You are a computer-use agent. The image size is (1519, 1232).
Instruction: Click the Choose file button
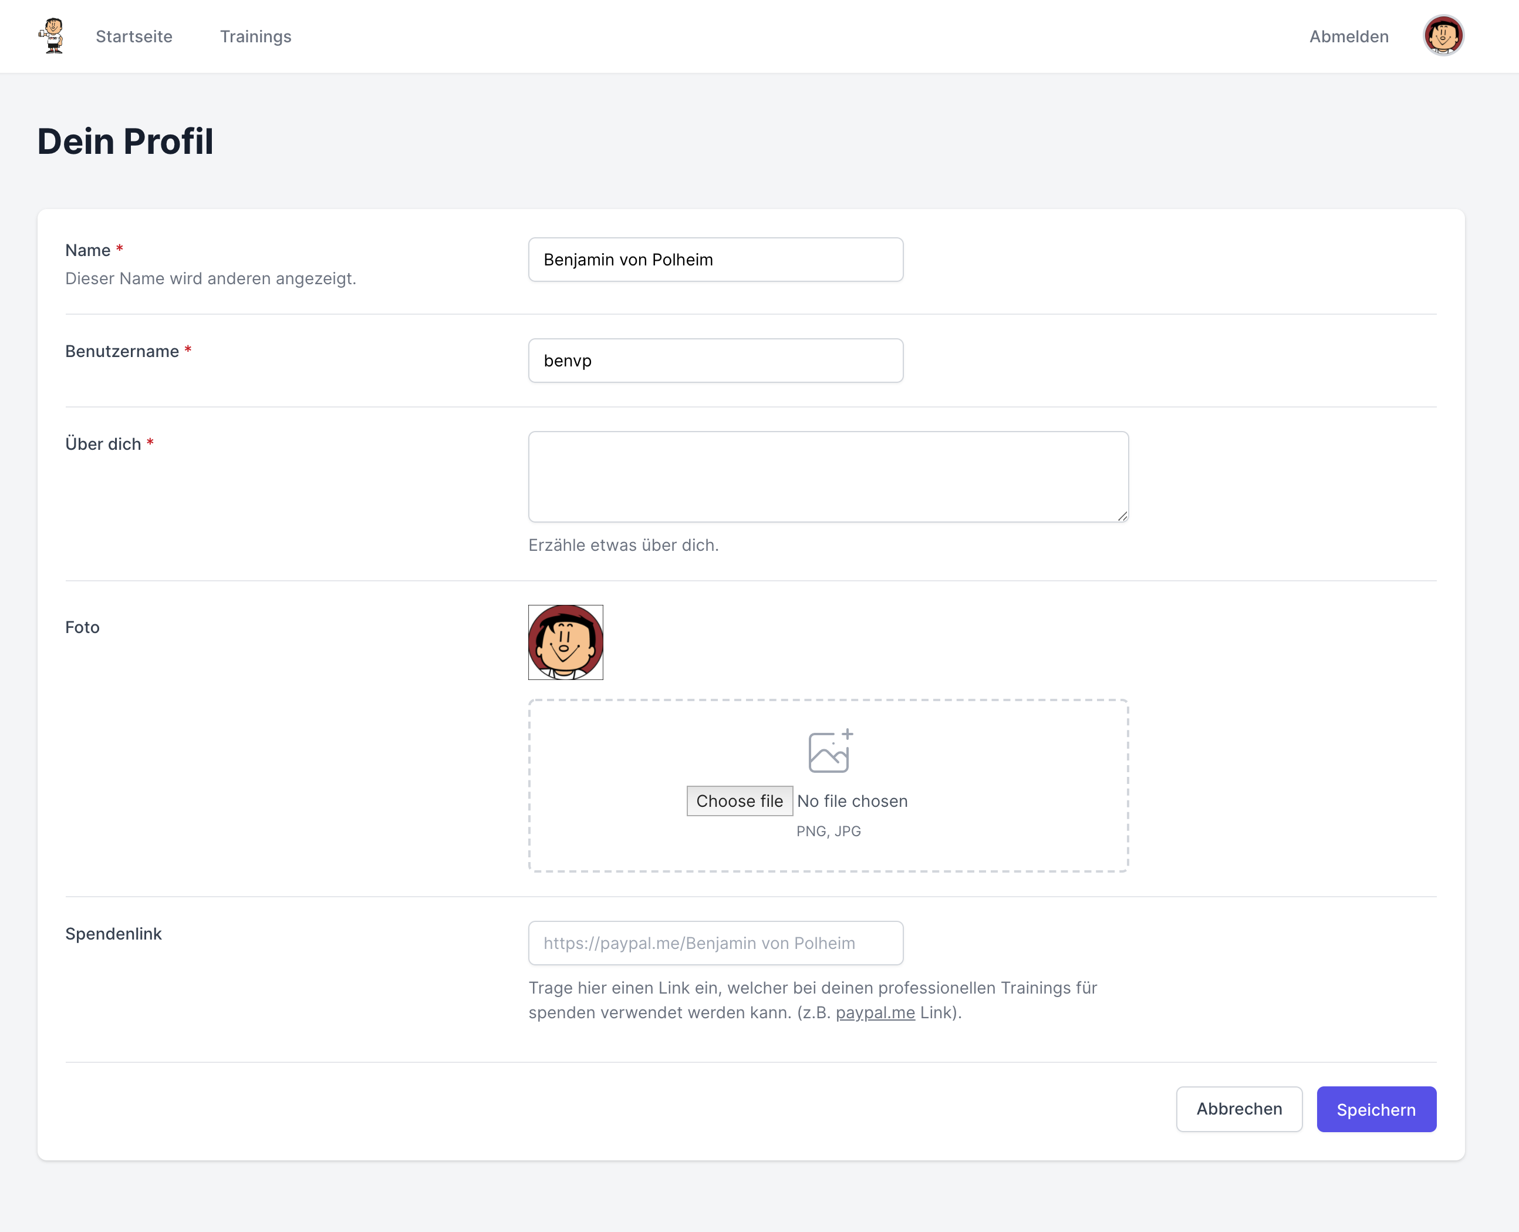pyautogui.click(x=740, y=801)
